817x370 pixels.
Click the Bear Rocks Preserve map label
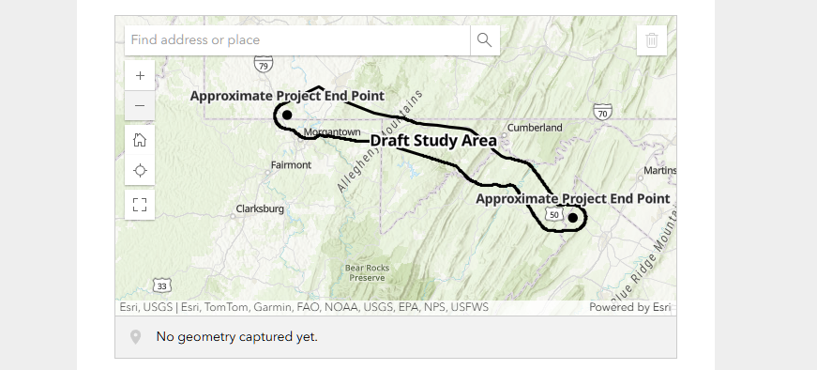point(367,273)
